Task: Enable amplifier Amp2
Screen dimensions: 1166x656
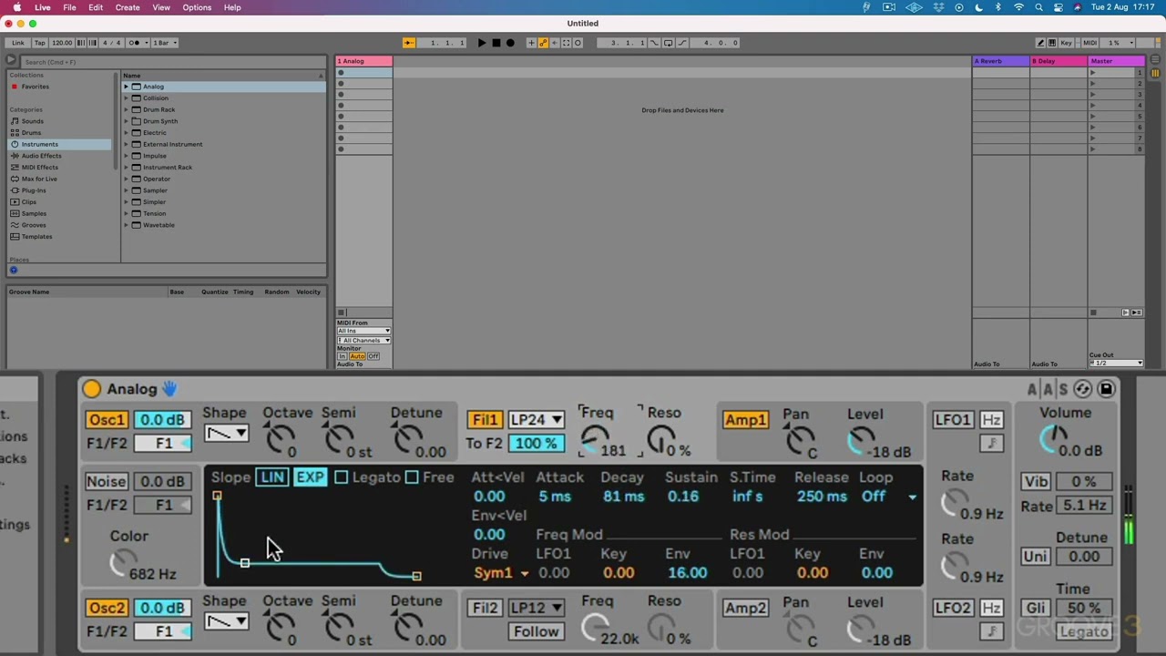Action: tap(745, 608)
